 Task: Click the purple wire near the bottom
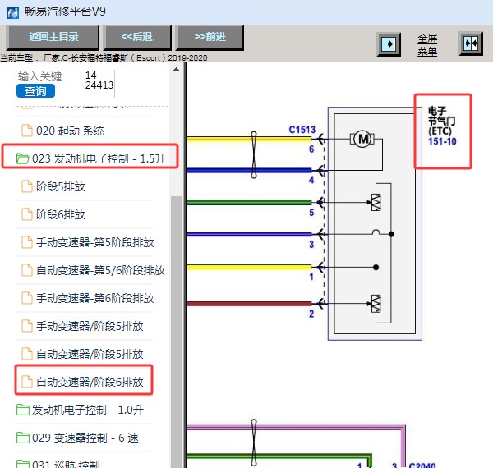pos(296,427)
